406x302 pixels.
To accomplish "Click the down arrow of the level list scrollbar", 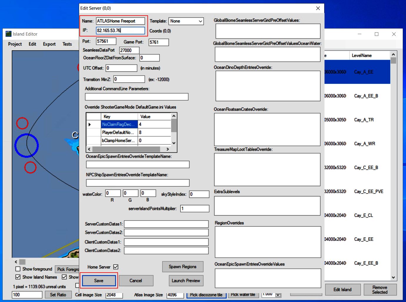I will point(393,277).
